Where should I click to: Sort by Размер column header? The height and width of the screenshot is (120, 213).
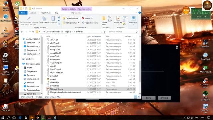(128, 36)
